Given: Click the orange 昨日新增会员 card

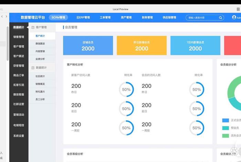Looking at the screenshot, I should pyautogui.click(x=142, y=45).
